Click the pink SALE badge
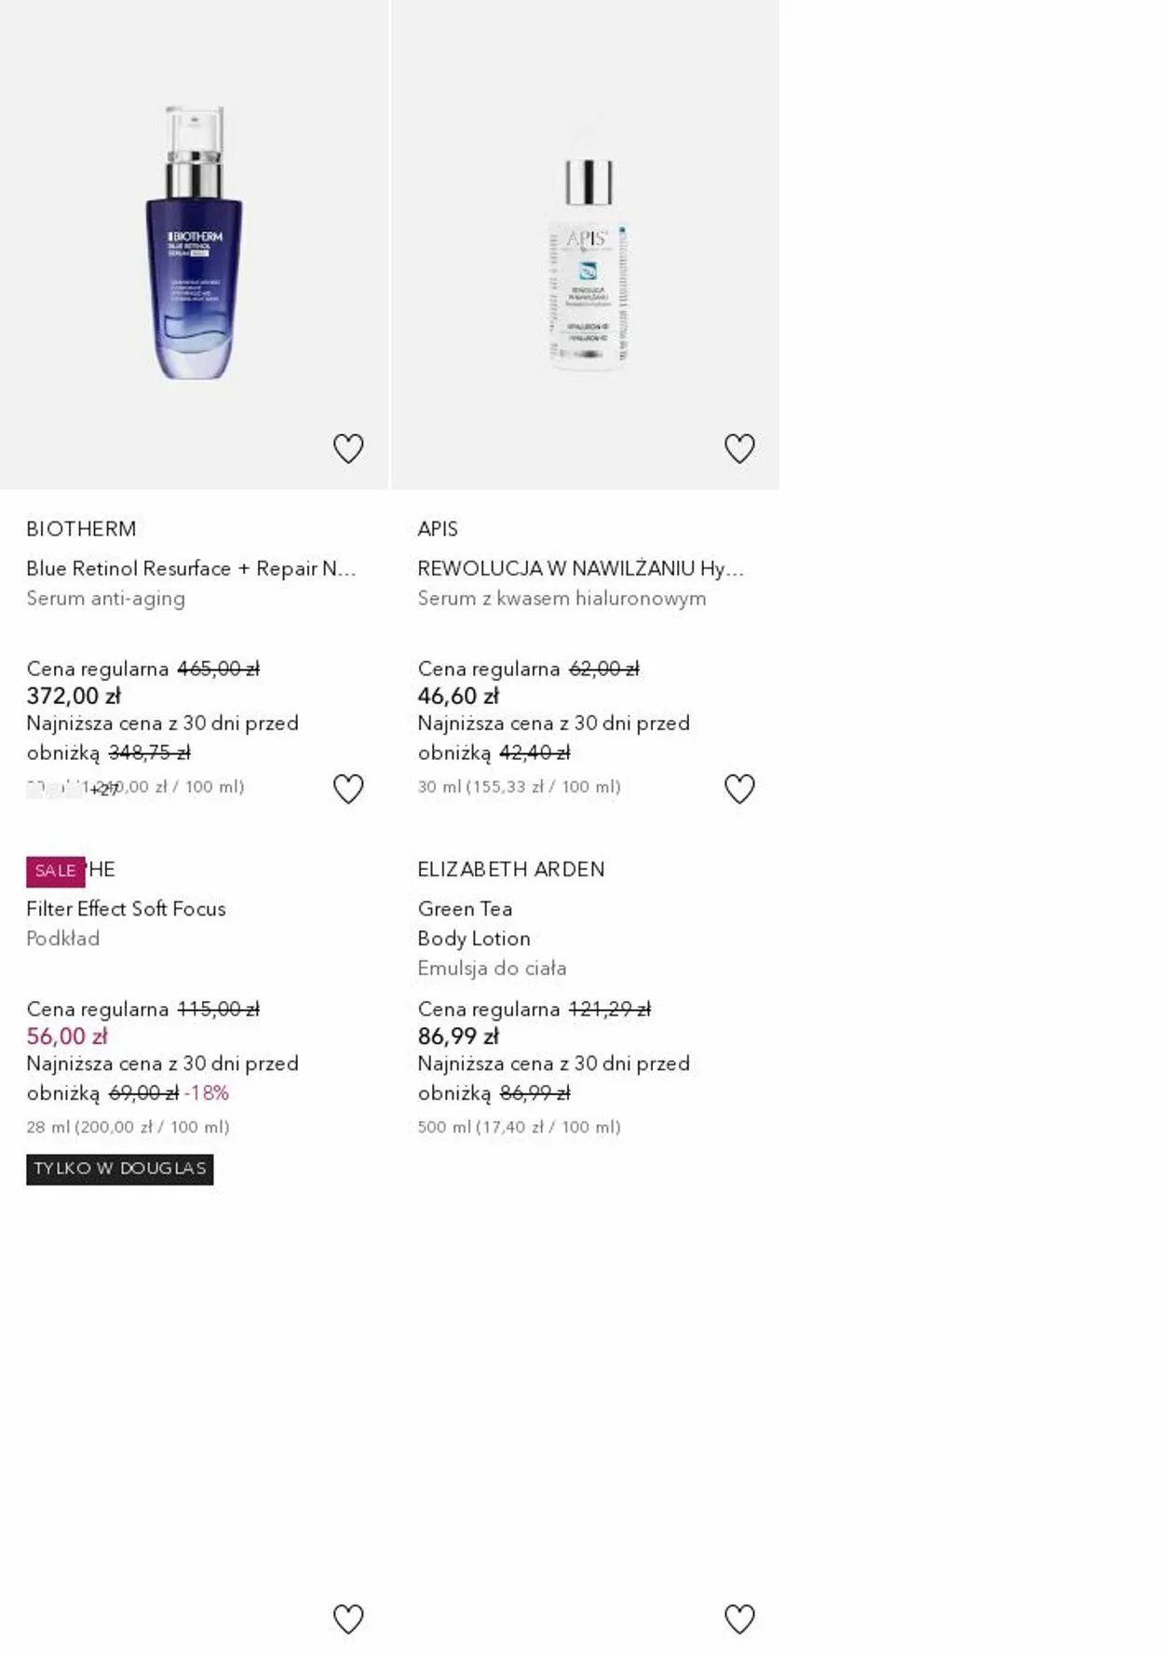 [55, 871]
